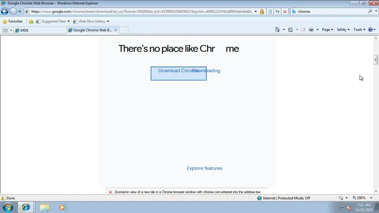This screenshot has width=379, height=213.
Task: Click the Done status text
Action: [11, 198]
